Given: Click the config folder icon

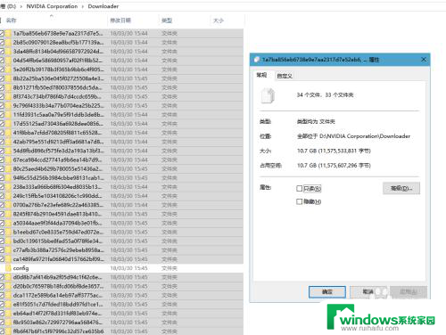Looking at the screenshot, I should point(9,268).
